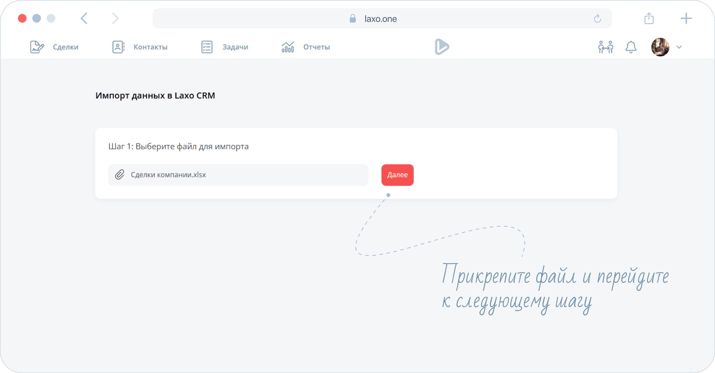Select the Сделки компании.xlsx file field

[238, 175]
